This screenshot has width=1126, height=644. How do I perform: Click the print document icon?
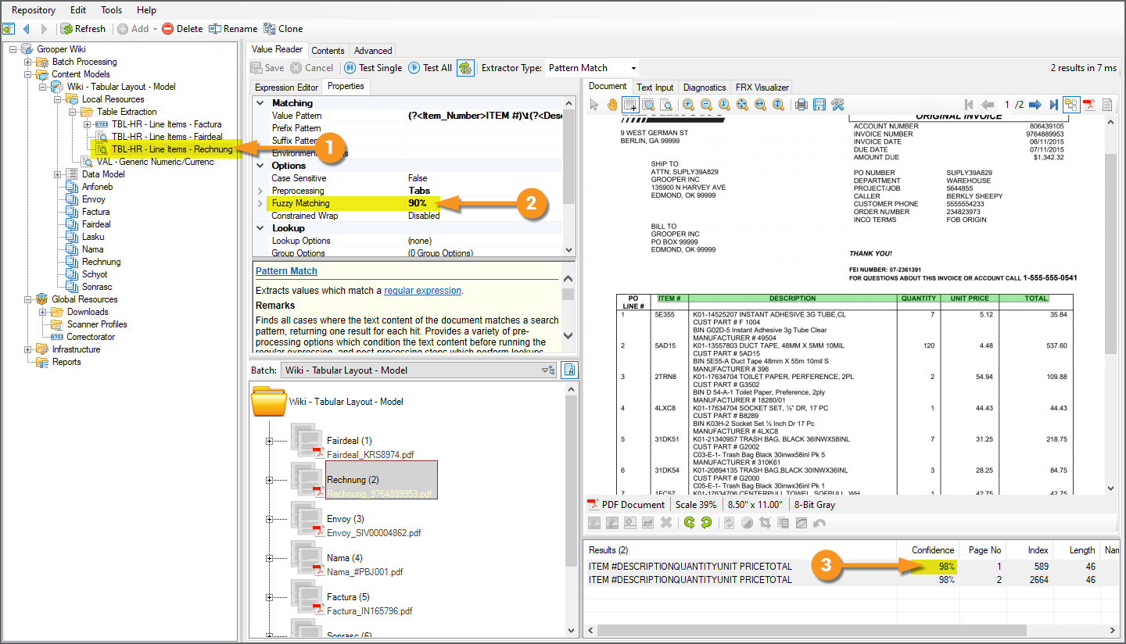coord(801,105)
